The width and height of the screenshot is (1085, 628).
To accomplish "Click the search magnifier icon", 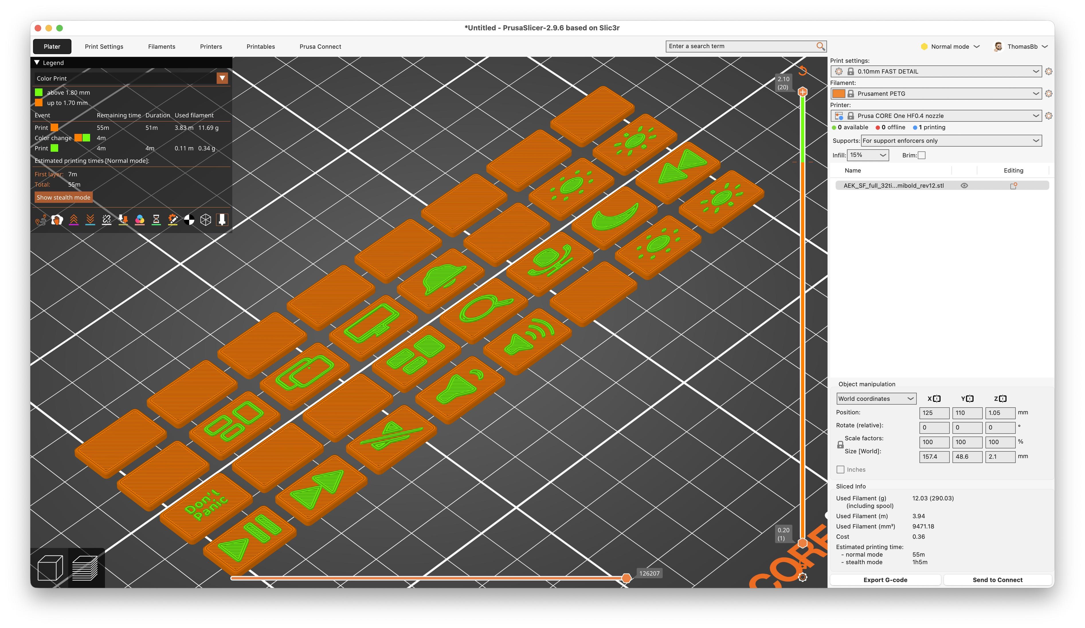I will (x=820, y=46).
